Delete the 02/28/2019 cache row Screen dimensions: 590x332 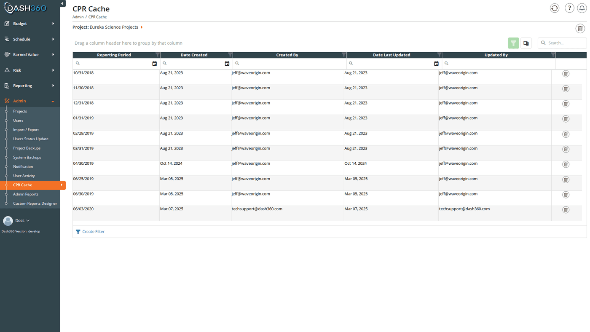(566, 134)
